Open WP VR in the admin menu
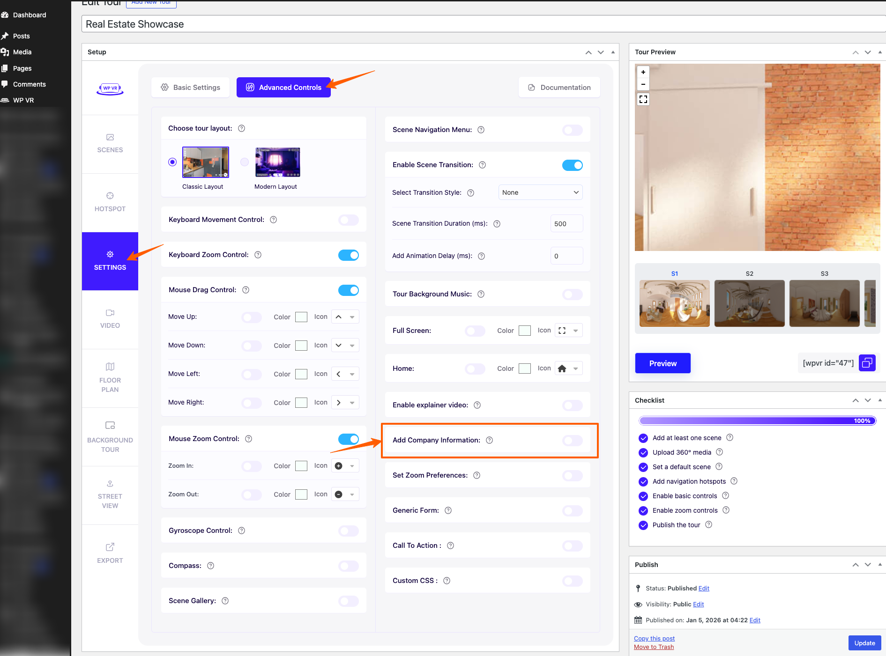This screenshot has width=886, height=656. coord(23,100)
